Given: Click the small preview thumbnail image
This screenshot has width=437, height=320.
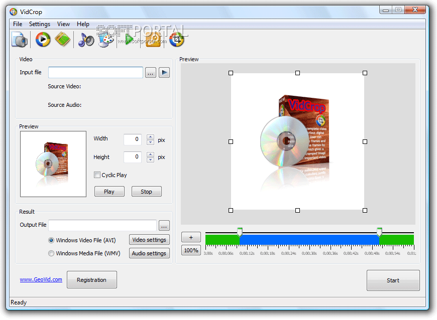Looking at the screenshot, I should coord(53,164).
